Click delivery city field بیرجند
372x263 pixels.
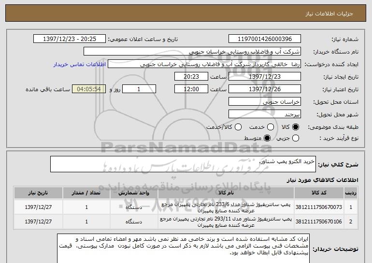click(x=265, y=114)
